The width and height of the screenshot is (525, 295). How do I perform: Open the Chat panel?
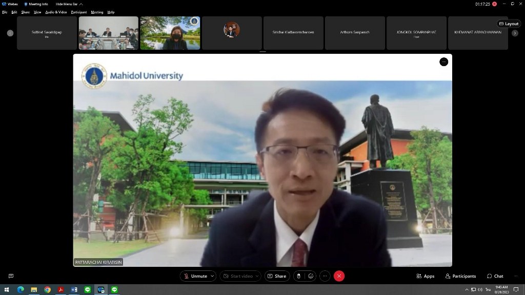495,276
